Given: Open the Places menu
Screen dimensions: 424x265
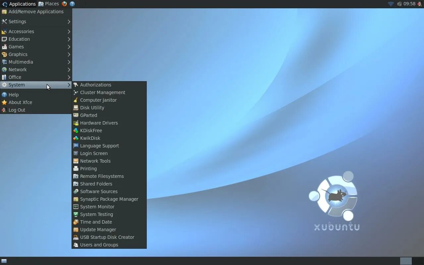Looking at the screenshot, I should 49,4.
